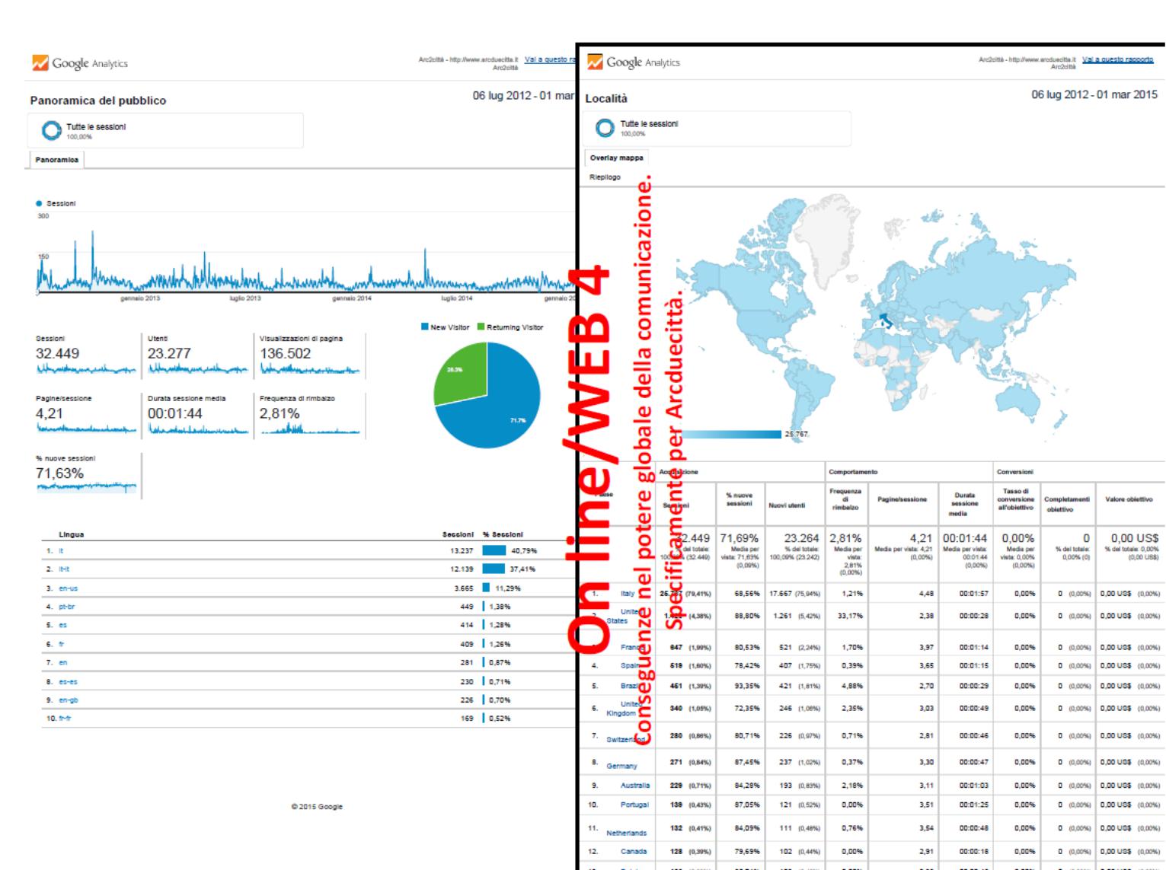Click the Nuovi utenti column header

pyautogui.click(x=787, y=505)
